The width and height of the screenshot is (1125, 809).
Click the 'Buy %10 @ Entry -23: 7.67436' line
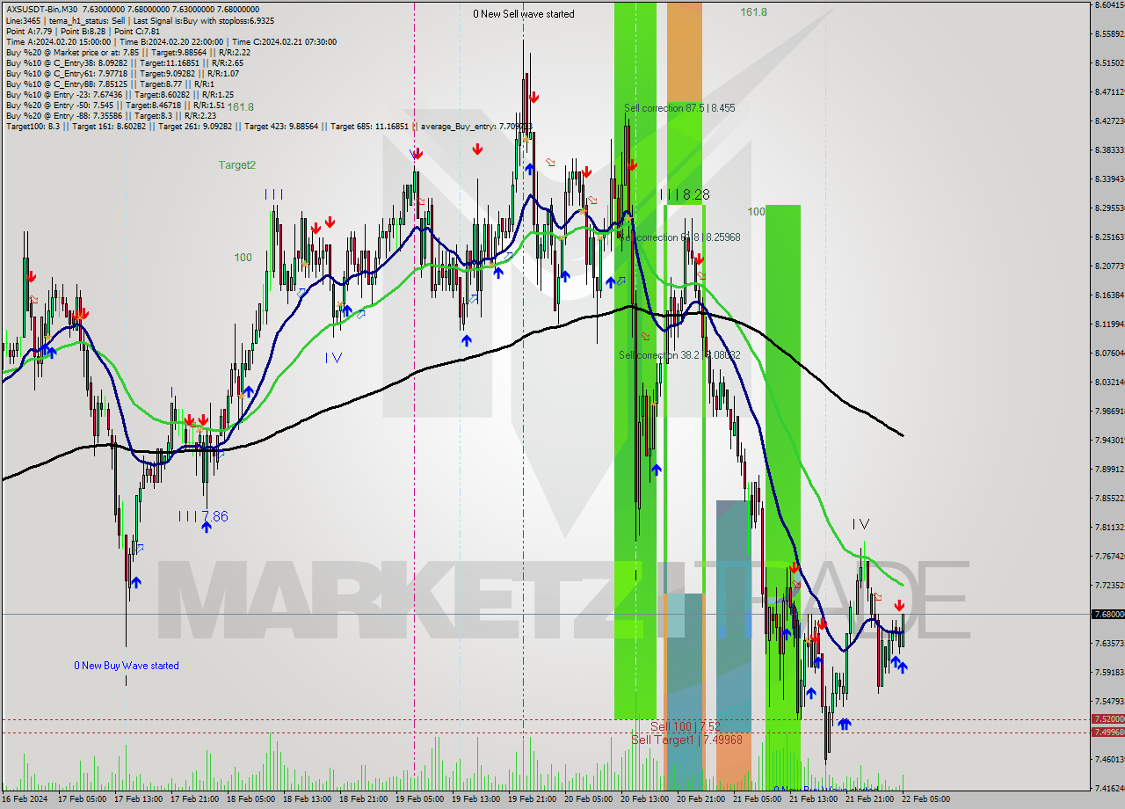click(120, 94)
